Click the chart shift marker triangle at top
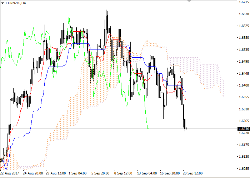The height and width of the screenshot is (178, 250). tap(189, 1)
